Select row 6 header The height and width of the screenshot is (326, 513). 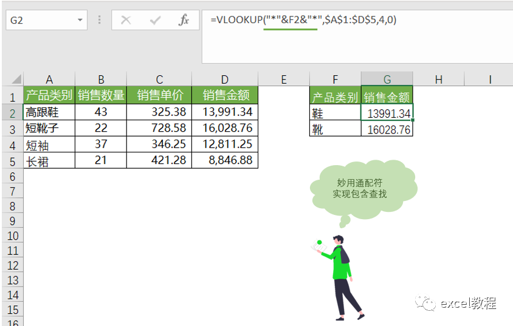12,177
